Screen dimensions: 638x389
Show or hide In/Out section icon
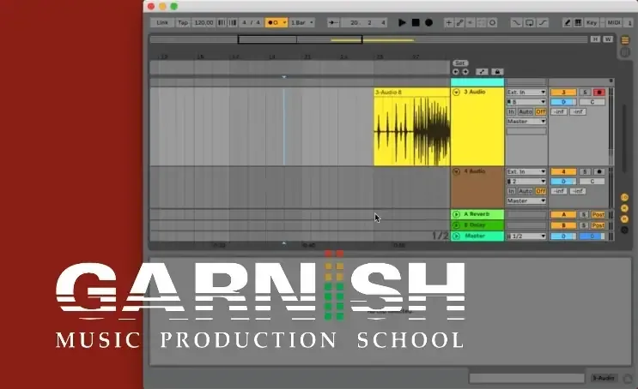tap(624, 197)
